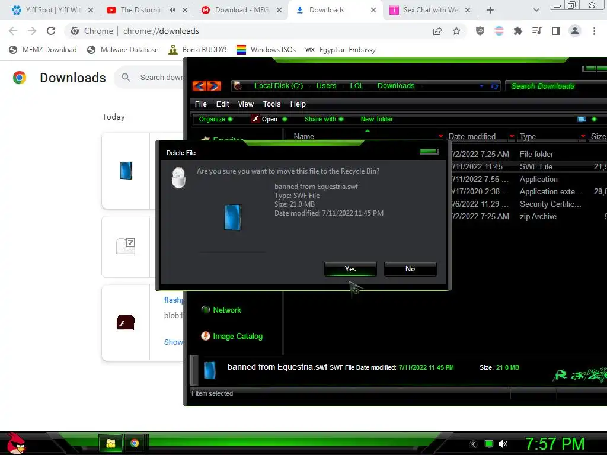The height and width of the screenshot is (455, 607).
Task: Open Explorer's File menu
Action: coord(200,104)
